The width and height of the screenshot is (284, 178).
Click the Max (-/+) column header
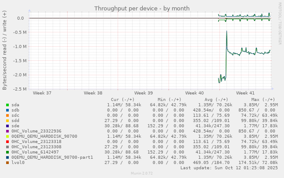pos(262,100)
